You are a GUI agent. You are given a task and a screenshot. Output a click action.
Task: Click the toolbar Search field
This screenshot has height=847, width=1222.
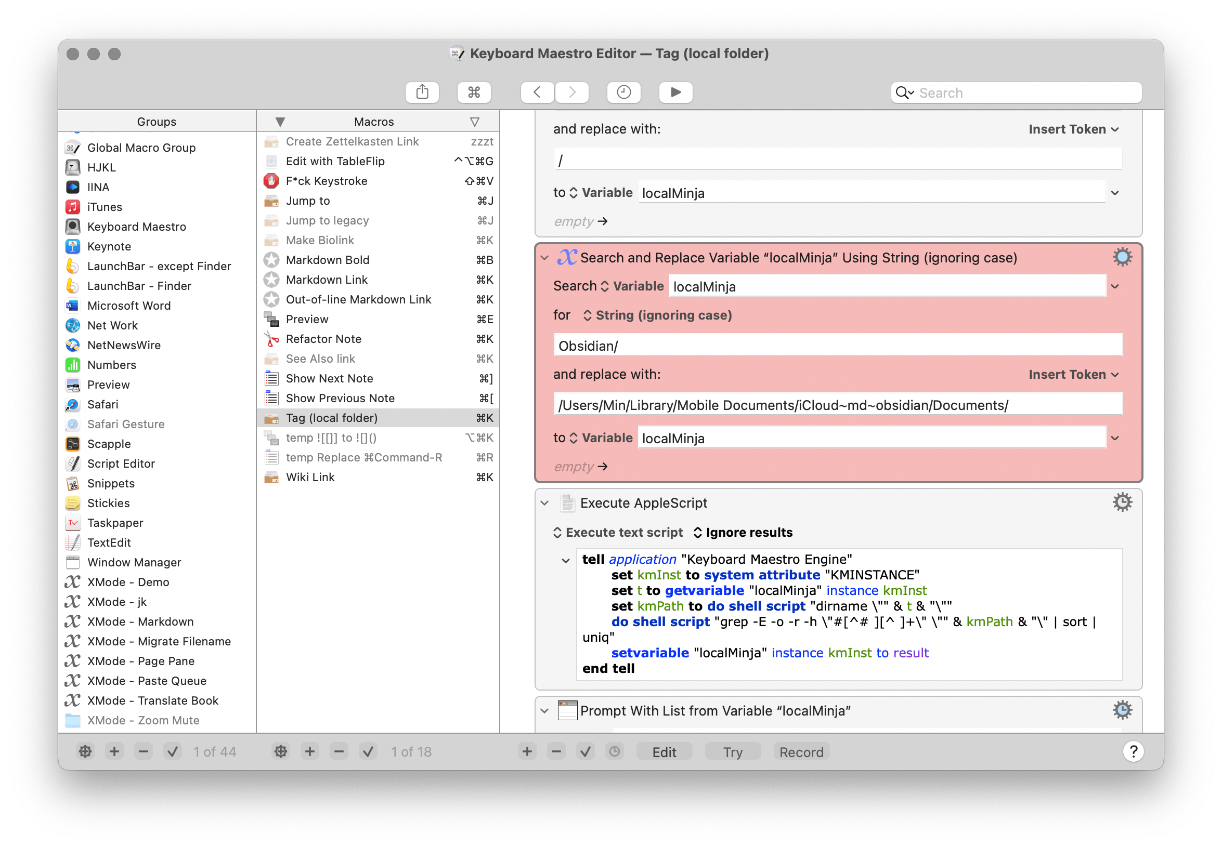pyautogui.click(x=1016, y=93)
